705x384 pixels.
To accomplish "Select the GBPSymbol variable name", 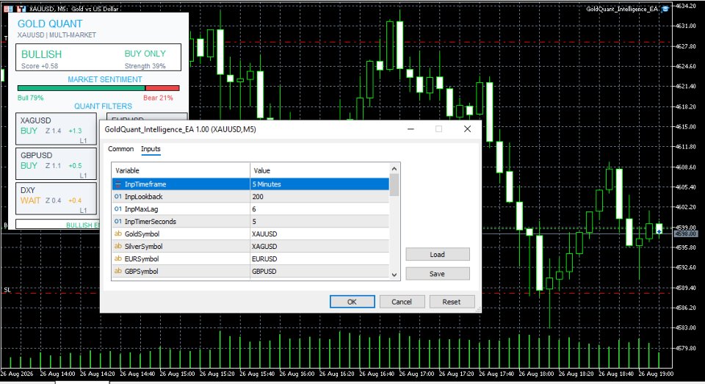I will pyautogui.click(x=141, y=271).
